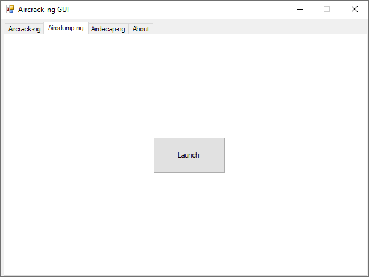This screenshot has height=277, width=369.
Task: Click the Launch button
Action: 189,155
